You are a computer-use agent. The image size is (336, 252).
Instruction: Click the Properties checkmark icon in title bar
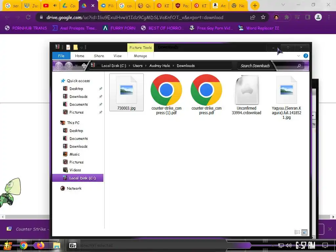click(x=68, y=47)
